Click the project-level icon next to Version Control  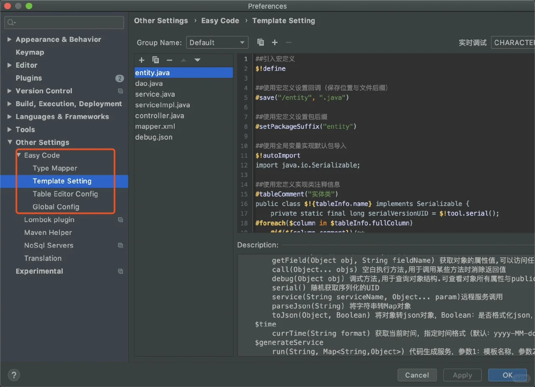[x=120, y=91]
